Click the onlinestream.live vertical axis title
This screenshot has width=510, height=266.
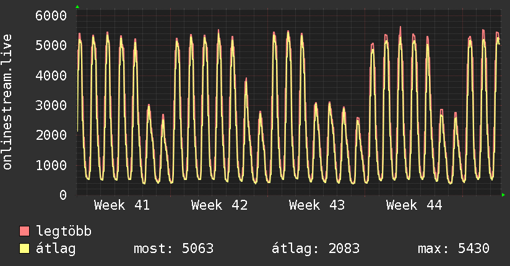[7, 102]
